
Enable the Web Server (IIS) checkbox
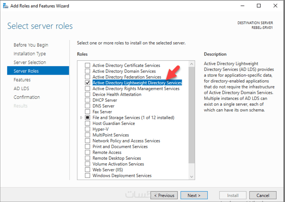click(x=88, y=170)
